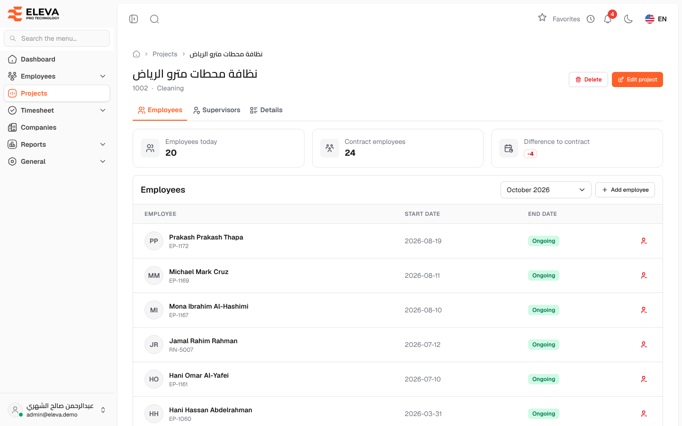Remove Jamal Rahim Rahman from project
Image resolution: width=682 pixels, height=426 pixels.
(644, 345)
